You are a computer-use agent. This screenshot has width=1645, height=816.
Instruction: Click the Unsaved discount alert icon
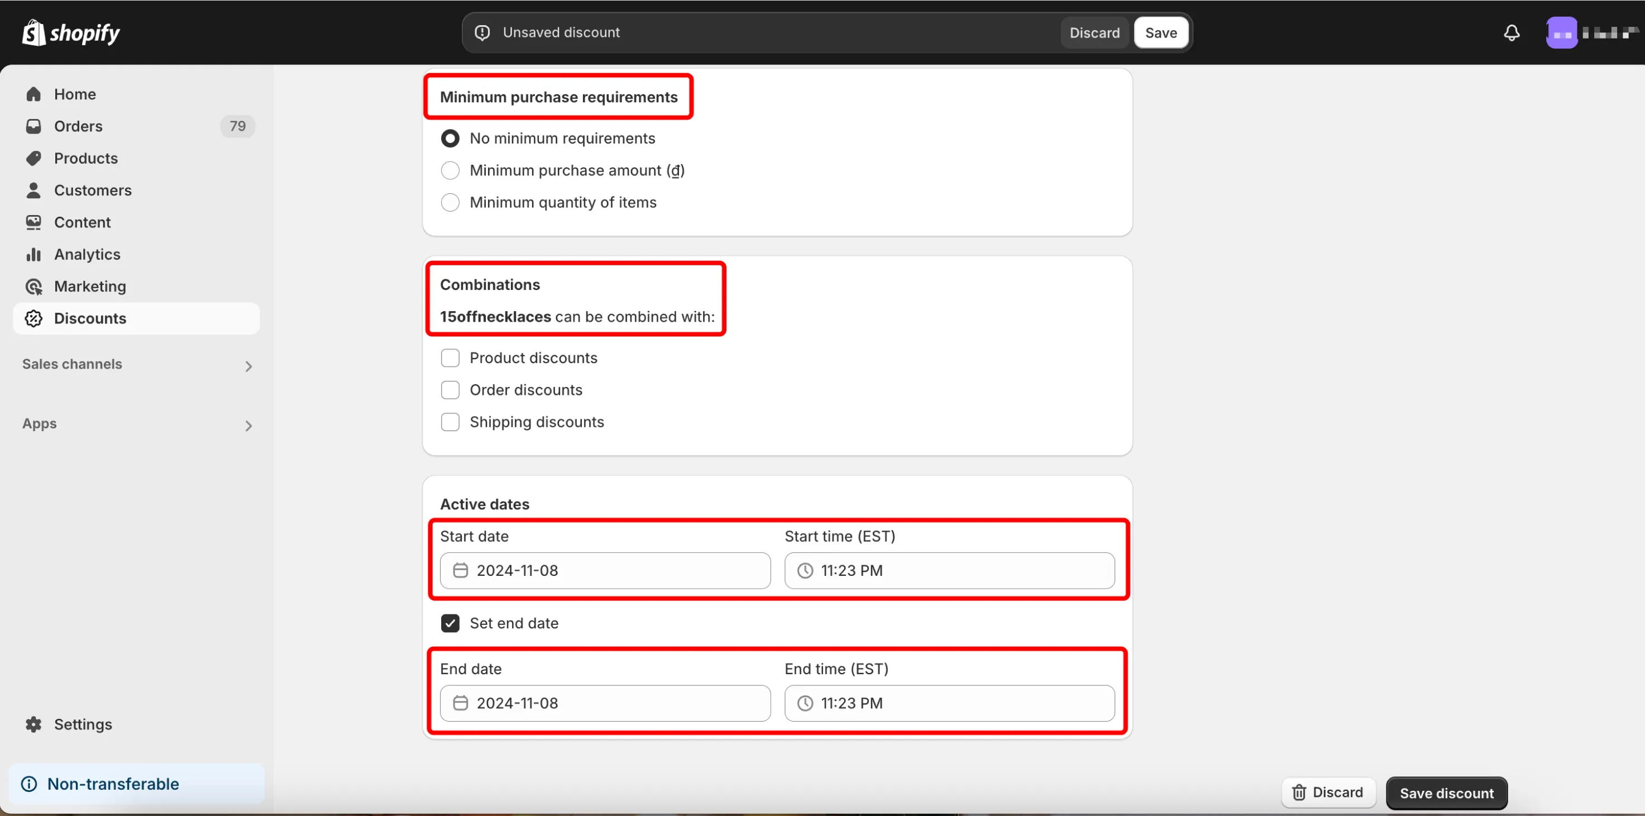(482, 32)
